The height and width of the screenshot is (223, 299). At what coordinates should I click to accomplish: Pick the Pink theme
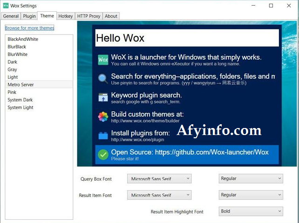click(x=39, y=92)
